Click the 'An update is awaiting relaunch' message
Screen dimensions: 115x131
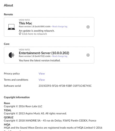pos(37,31)
